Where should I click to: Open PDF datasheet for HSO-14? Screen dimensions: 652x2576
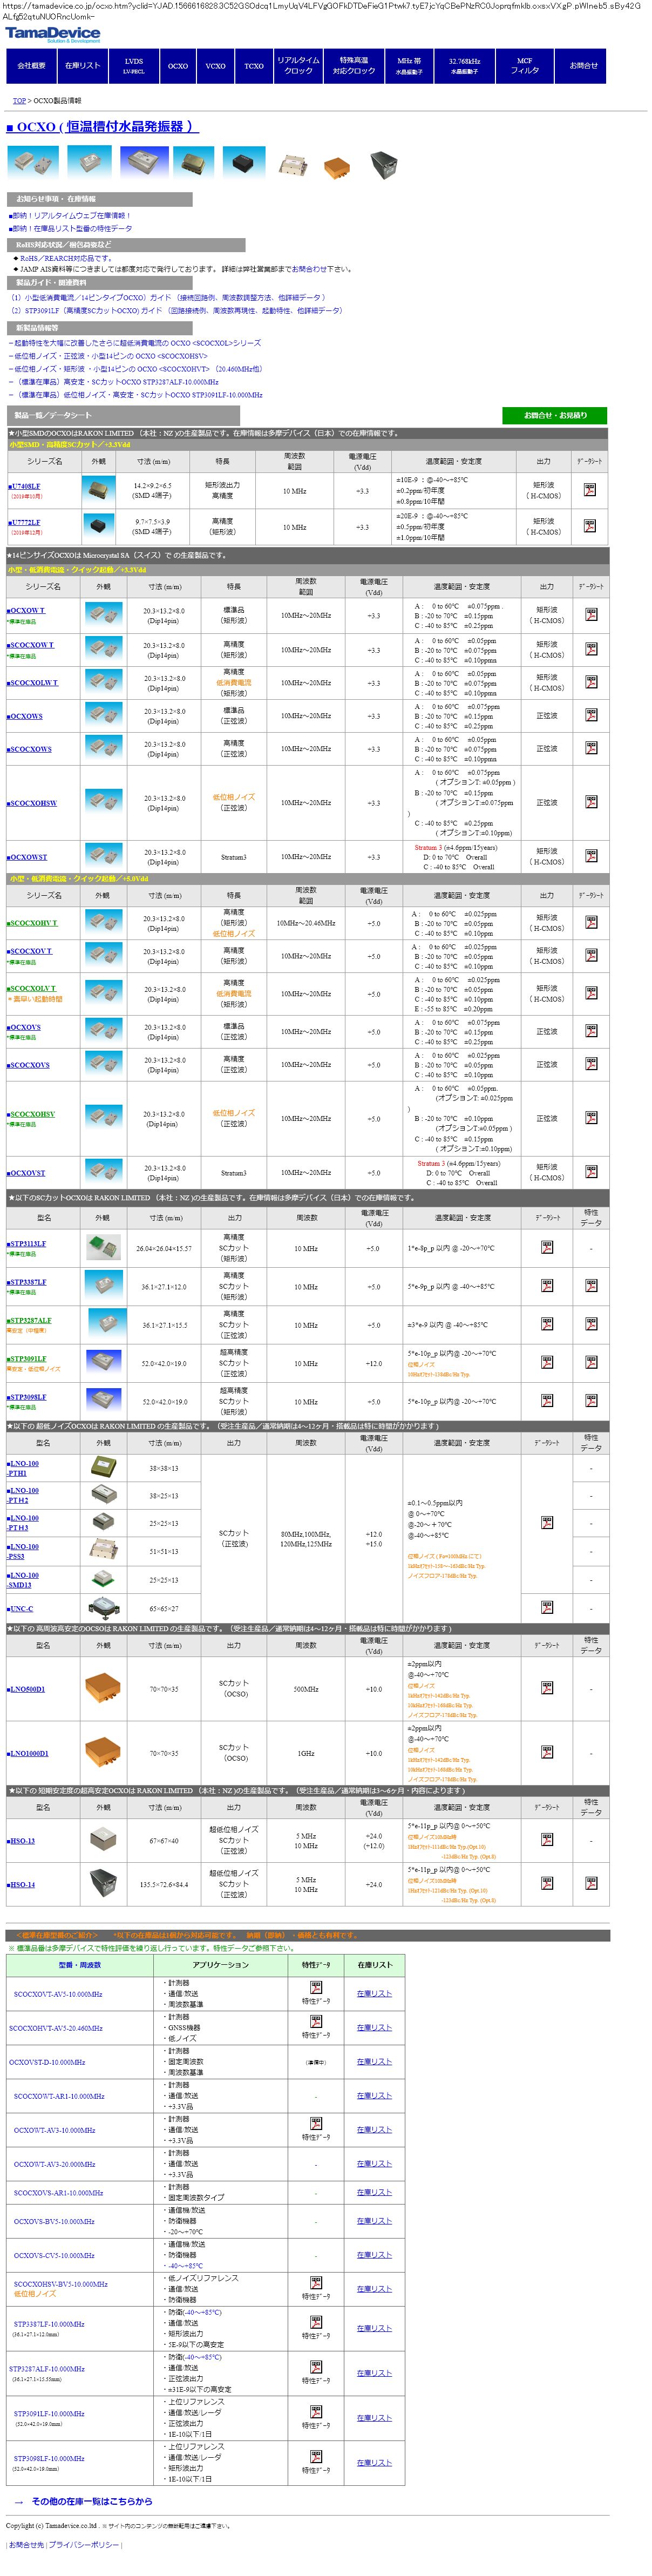pyautogui.click(x=547, y=1884)
